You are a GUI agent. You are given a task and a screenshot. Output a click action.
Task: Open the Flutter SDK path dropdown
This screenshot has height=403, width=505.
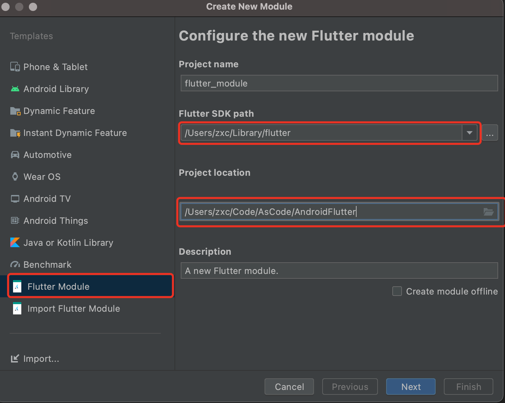tap(469, 133)
